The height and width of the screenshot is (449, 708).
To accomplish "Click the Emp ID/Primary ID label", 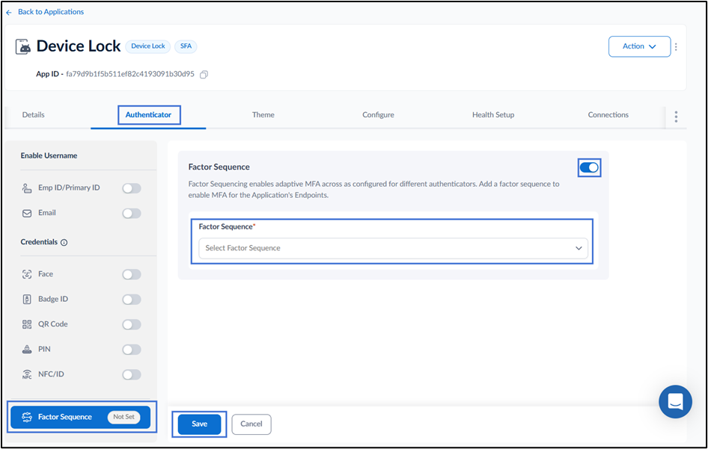I will [69, 188].
